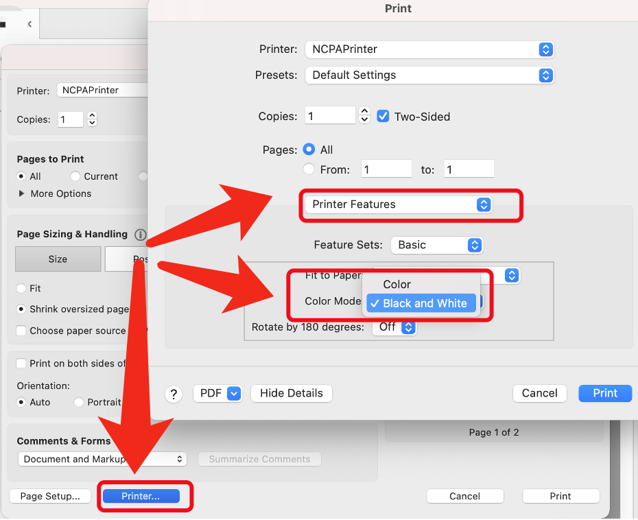Image resolution: width=638 pixels, height=520 pixels.
Task: Select Black and White menu option
Action: pos(421,303)
